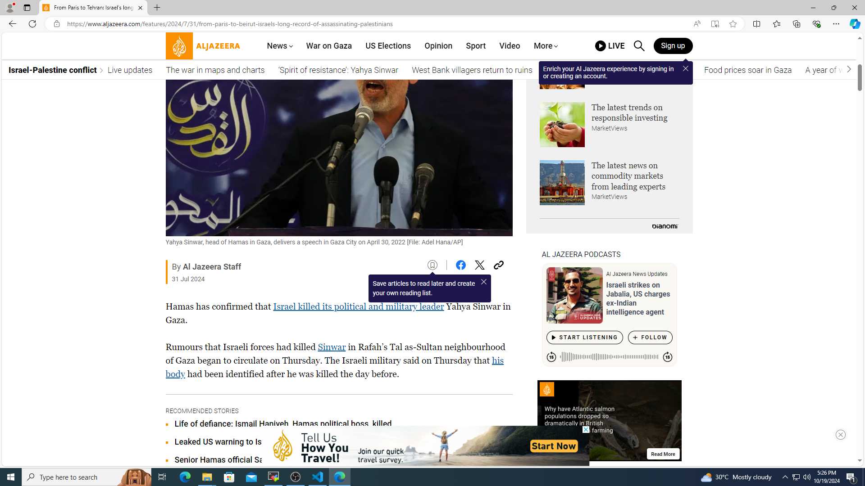
Task: Open Al Jazeera Staff author page
Action: pyautogui.click(x=212, y=267)
